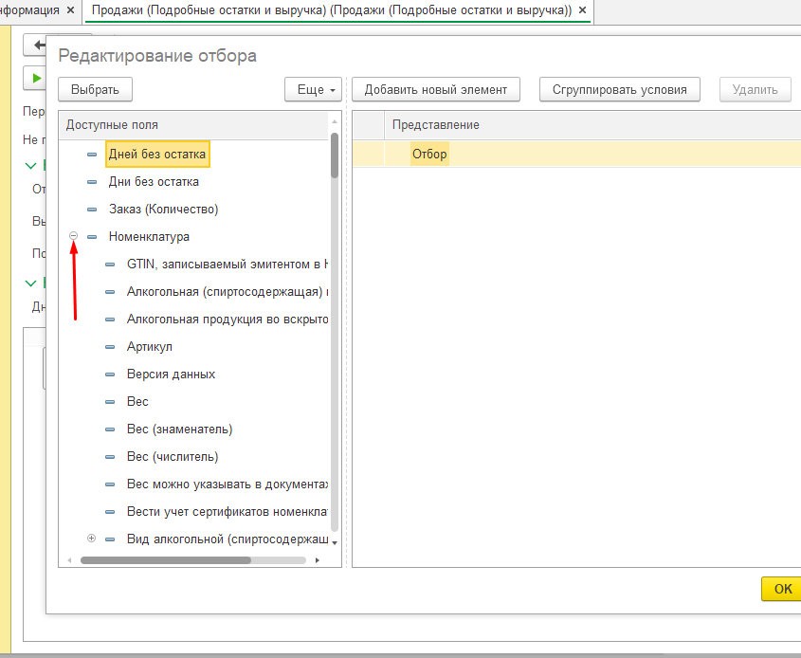Click Добавить новый элемент button
The height and width of the screenshot is (658, 801).
(x=436, y=89)
